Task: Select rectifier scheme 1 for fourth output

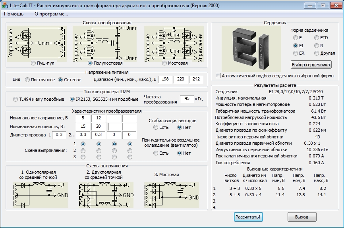Action: tap(130, 144)
